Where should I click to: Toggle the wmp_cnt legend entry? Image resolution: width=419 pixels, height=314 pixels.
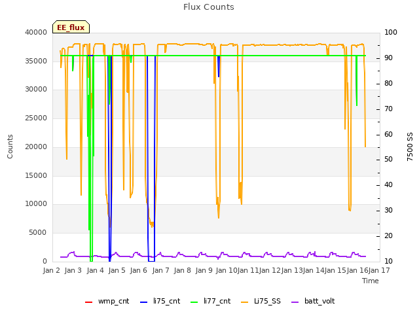point(107,301)
